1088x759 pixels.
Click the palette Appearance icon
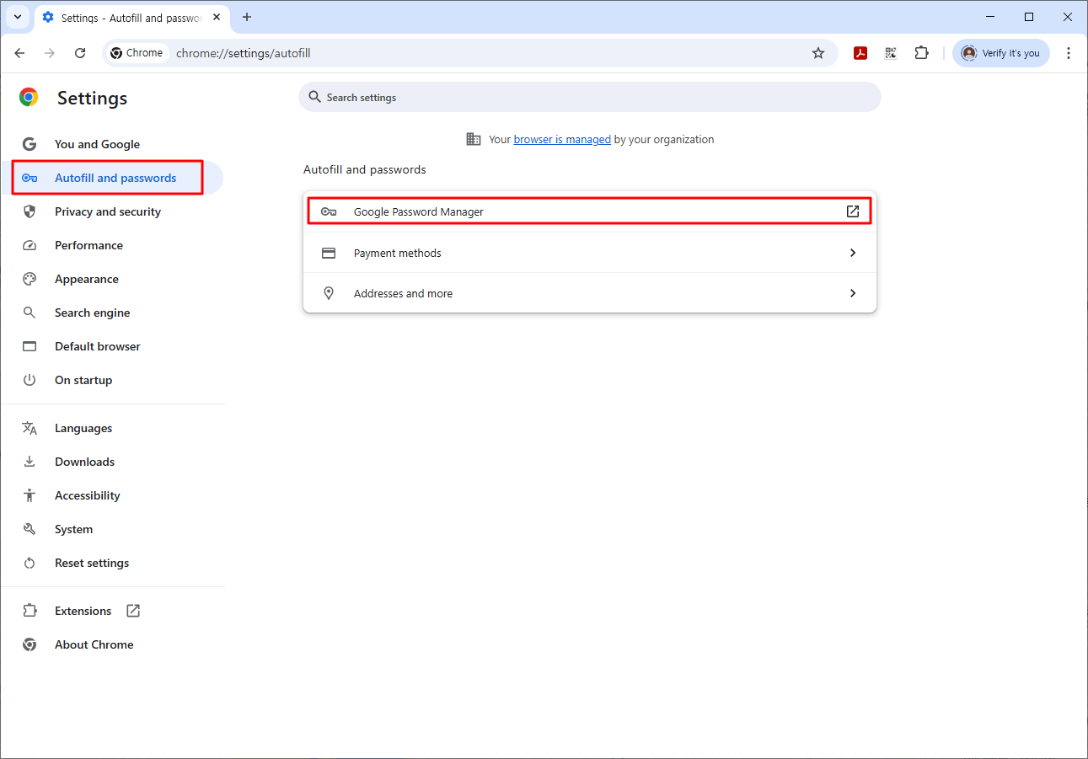[x=29, y=279]
